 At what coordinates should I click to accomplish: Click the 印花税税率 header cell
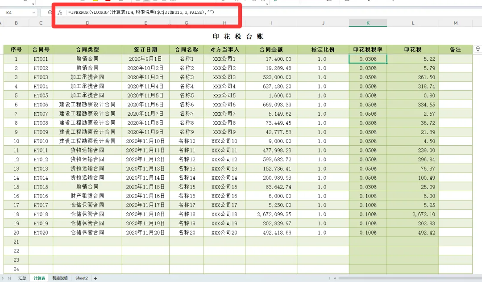coord(368,49)
